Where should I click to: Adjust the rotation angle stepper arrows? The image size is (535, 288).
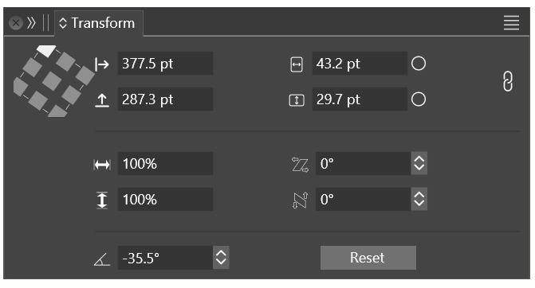point(221,258)
